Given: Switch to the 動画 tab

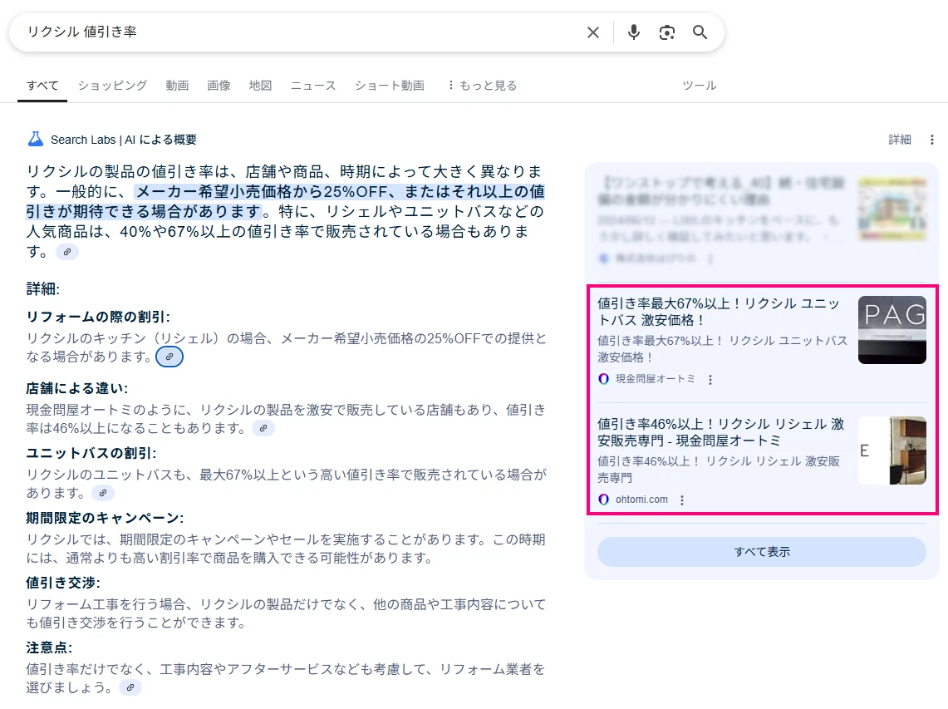Looking at the screenshot, I should [x=177, y=86].
